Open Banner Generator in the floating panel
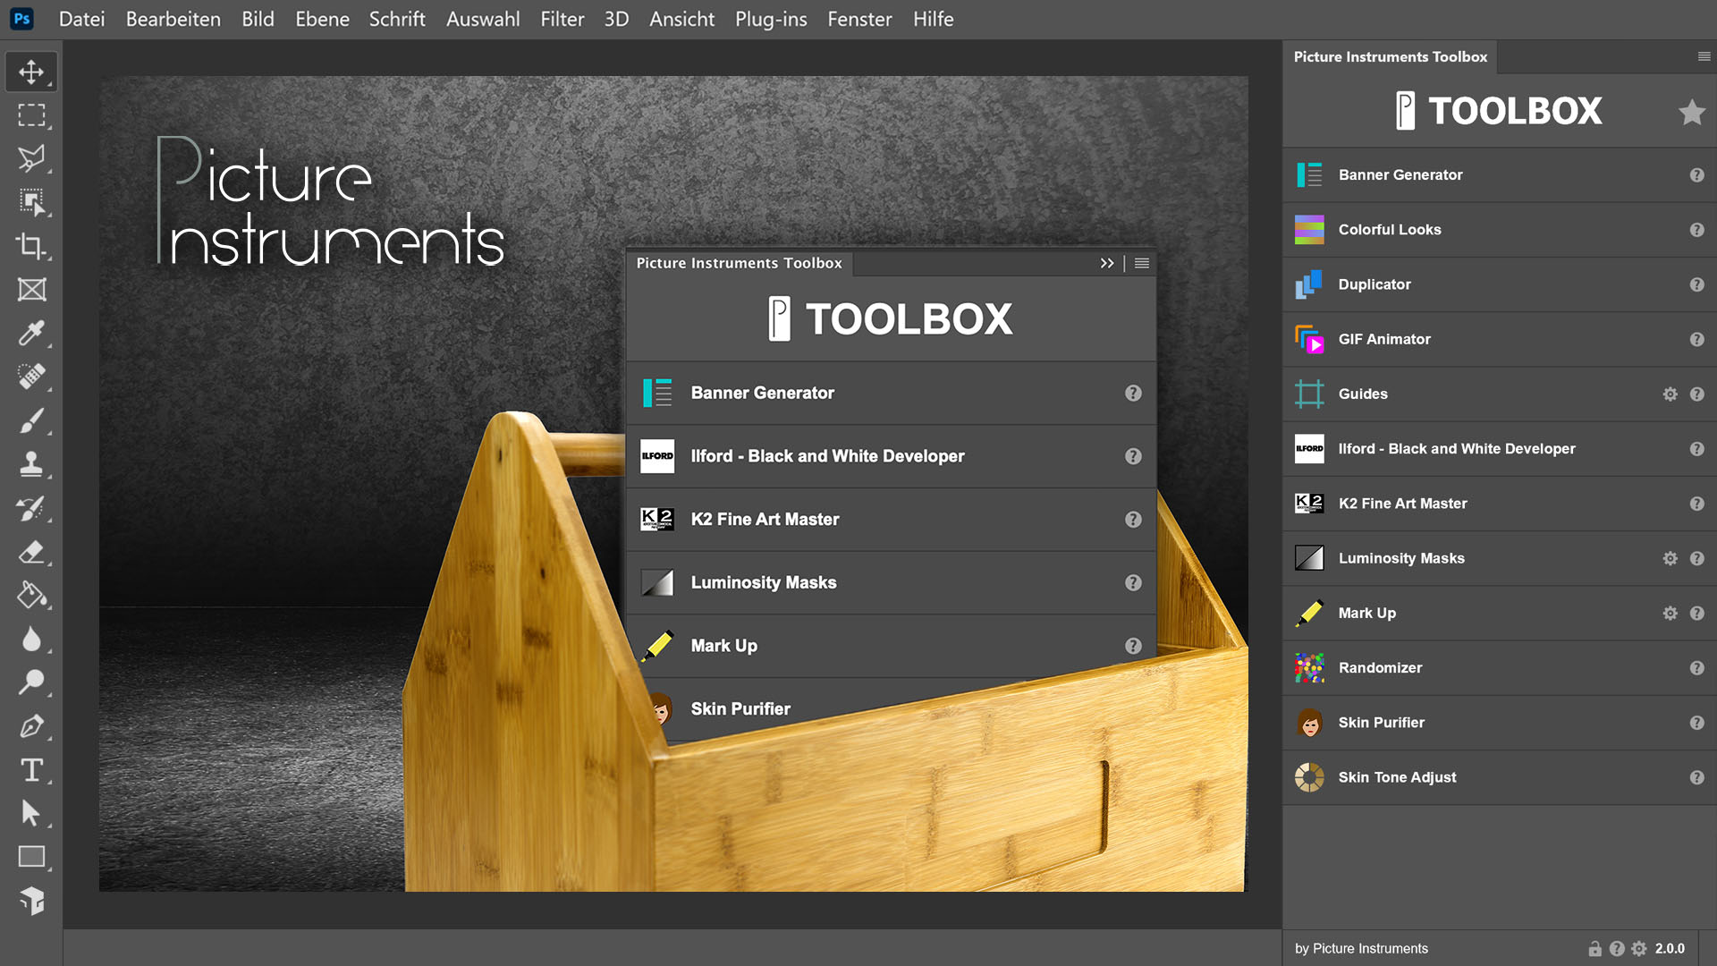The height and width of the screenshot is (966, 1717). [892, 393]
